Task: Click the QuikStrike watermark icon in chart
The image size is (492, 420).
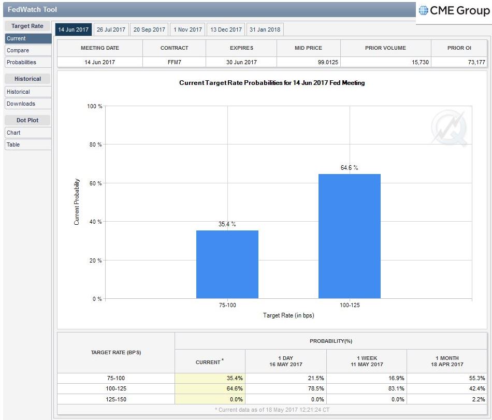Action: point(448,128)
